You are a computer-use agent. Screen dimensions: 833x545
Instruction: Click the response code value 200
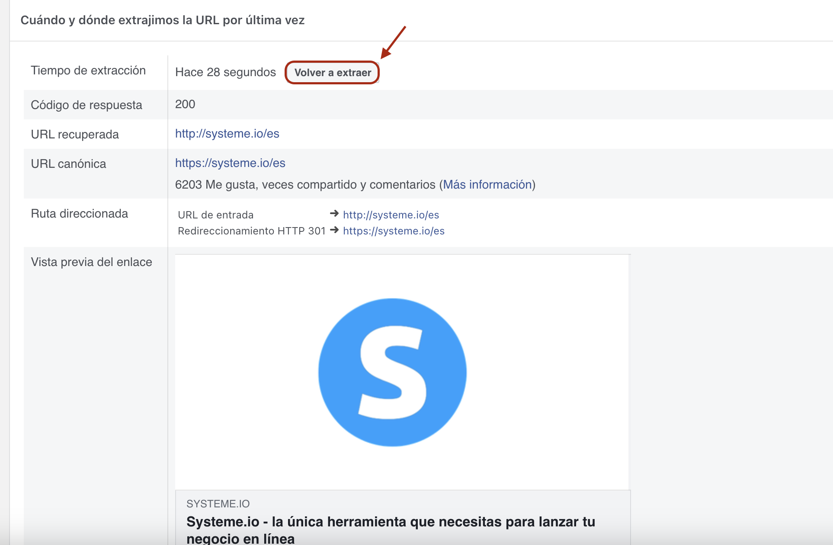pos(185,104)
